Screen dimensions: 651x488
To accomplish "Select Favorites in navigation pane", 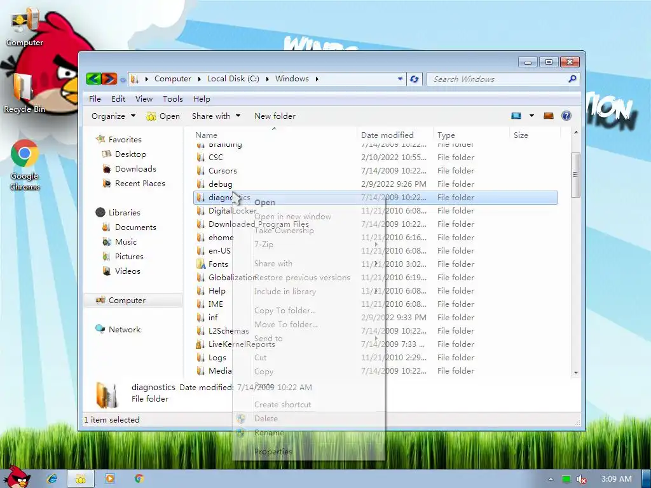I will click(x=125, y=139).
